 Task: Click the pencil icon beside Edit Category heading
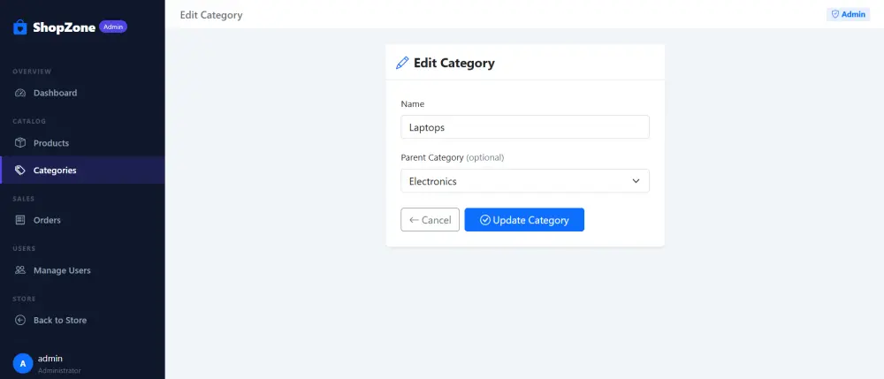click(402, 63)
